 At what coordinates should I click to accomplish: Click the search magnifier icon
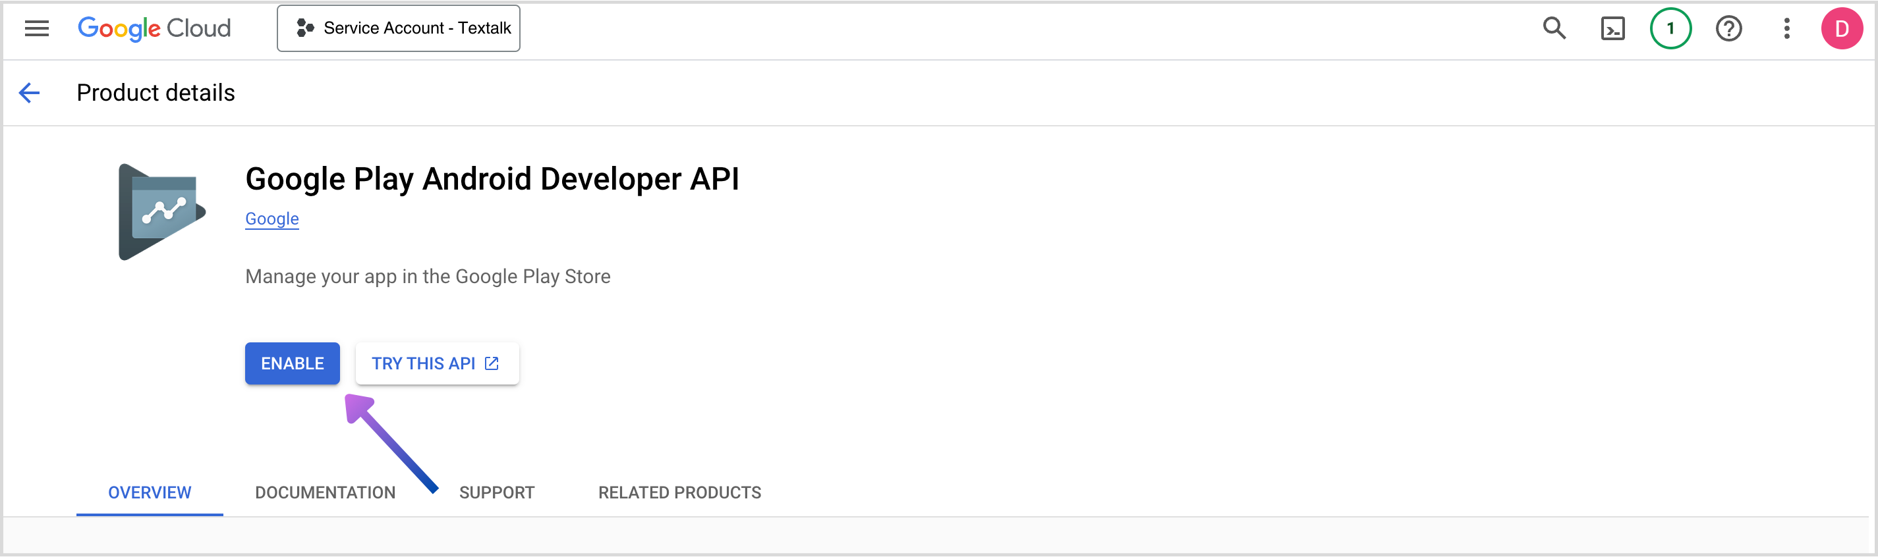1554,28
